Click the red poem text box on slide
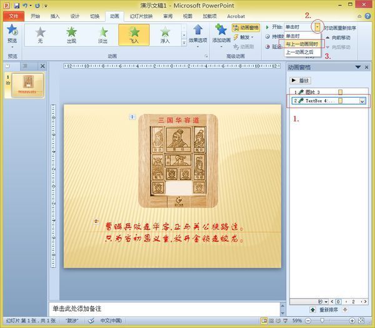 174,232
